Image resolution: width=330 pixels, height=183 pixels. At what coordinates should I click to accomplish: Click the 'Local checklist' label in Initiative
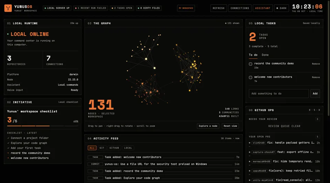pyautogui.click(x=68, y=102)
